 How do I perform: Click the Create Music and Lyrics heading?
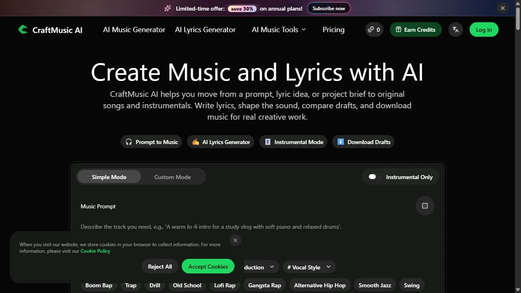tap(257, 72)
